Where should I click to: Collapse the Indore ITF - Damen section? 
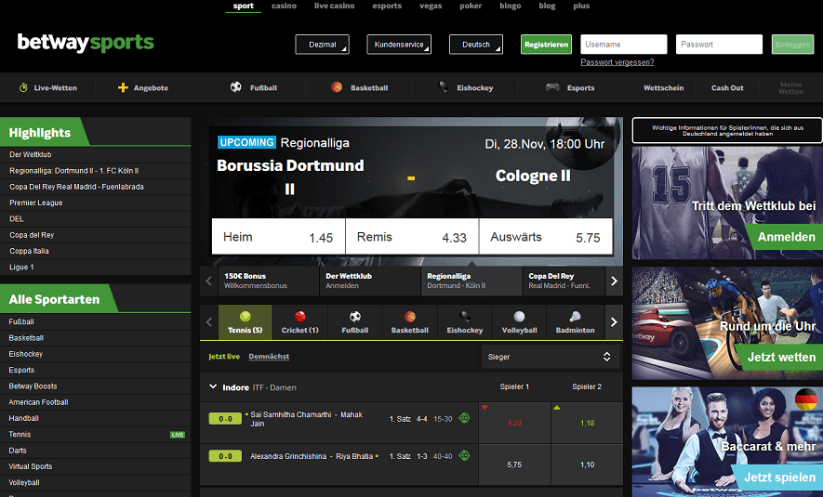point(213,386)
